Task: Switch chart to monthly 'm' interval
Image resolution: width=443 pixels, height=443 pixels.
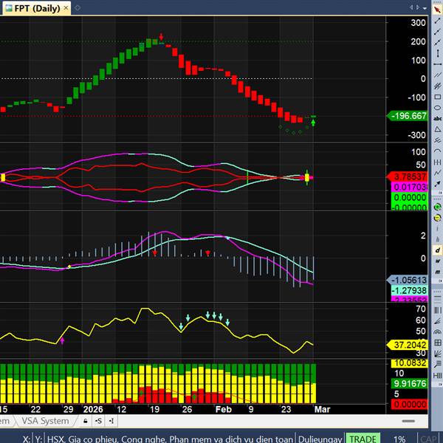Action: [437, 272]
